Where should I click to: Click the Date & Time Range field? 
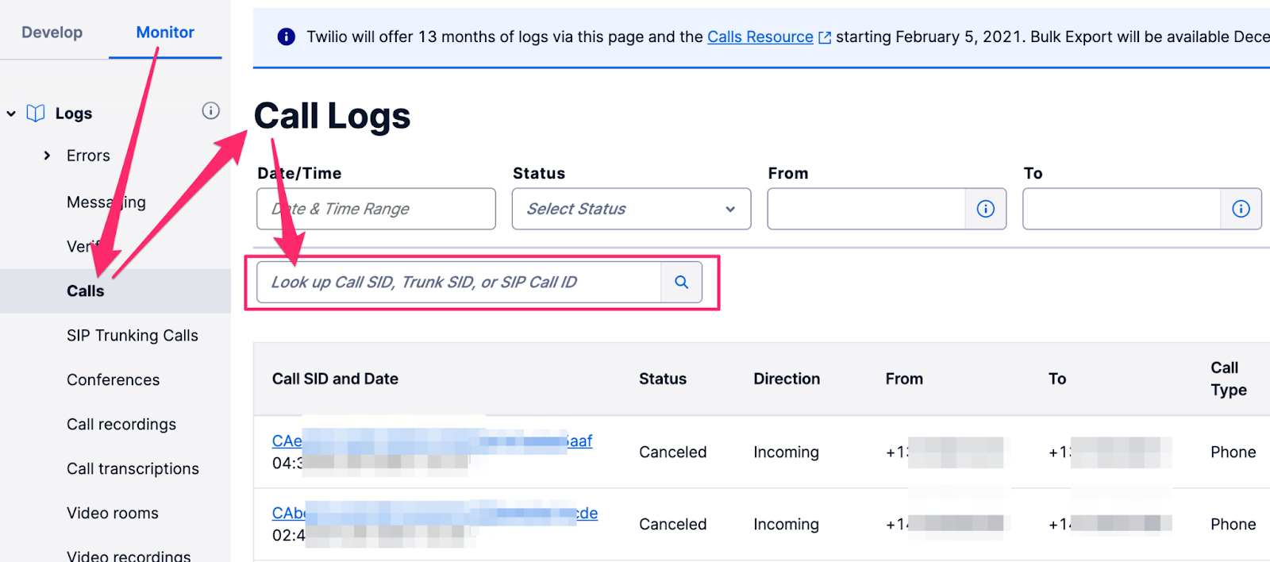(x=375, y=209)
